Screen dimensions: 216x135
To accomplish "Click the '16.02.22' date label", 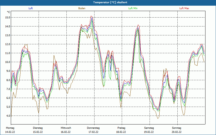I will (x=66, y=132).
